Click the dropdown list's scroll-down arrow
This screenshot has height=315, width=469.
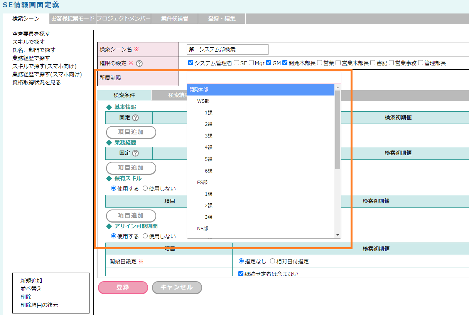tap(337, 235)
